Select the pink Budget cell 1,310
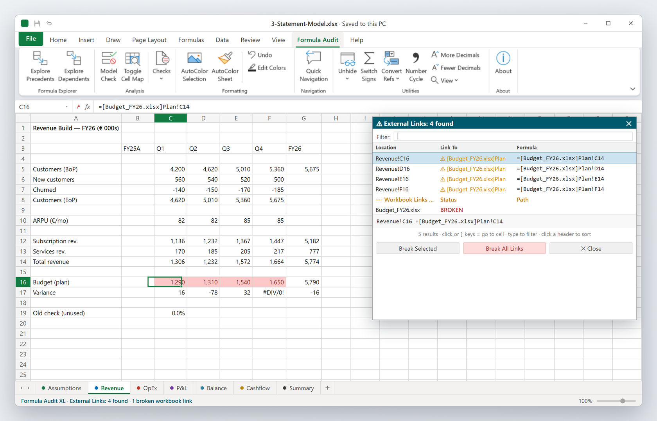 203,282
